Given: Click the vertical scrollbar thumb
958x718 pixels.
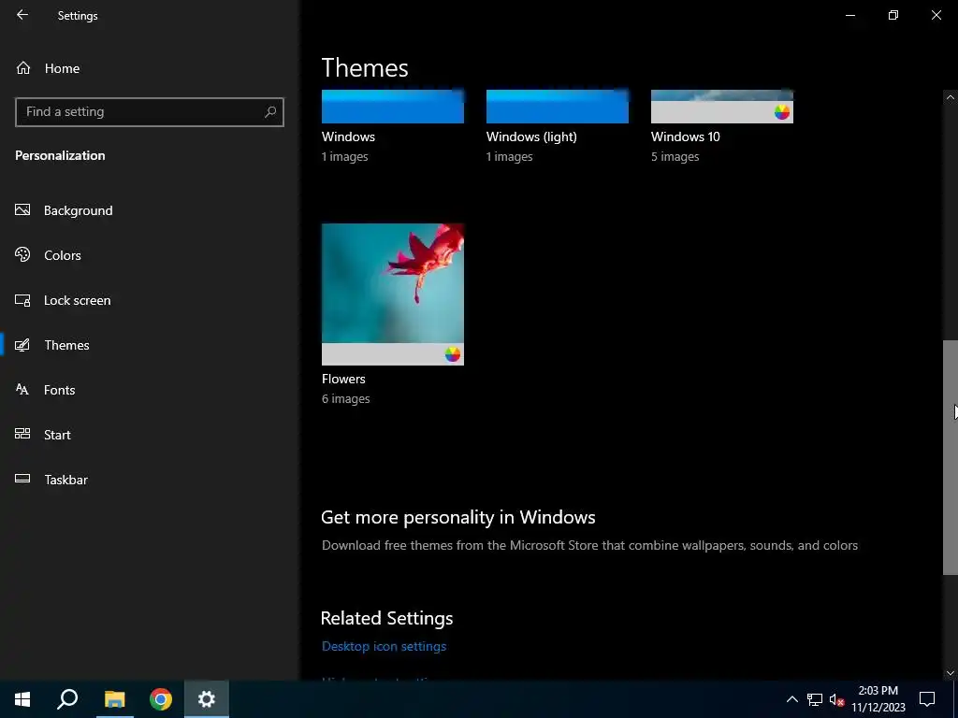Looking at the screenshot, I should (951, 458).
